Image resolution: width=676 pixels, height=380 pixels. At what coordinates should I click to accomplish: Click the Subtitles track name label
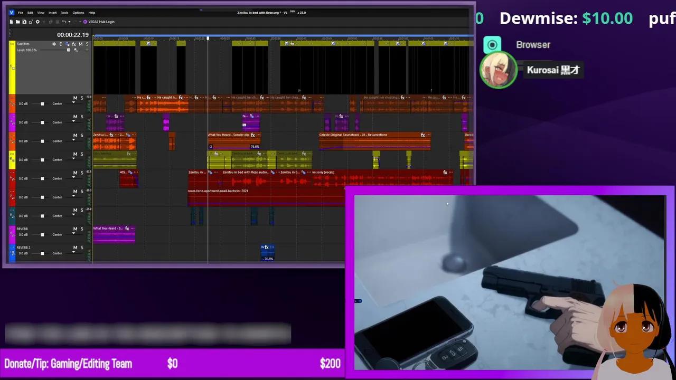coord(23,44)
